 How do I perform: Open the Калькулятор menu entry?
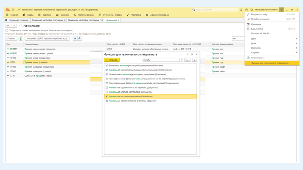257,29
